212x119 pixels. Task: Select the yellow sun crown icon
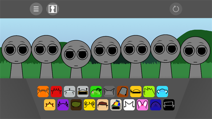point(50,105)
